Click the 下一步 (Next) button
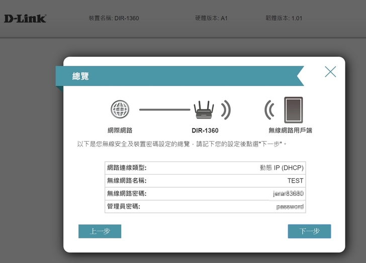Screen dimensions: 366x263 point(309,231)
